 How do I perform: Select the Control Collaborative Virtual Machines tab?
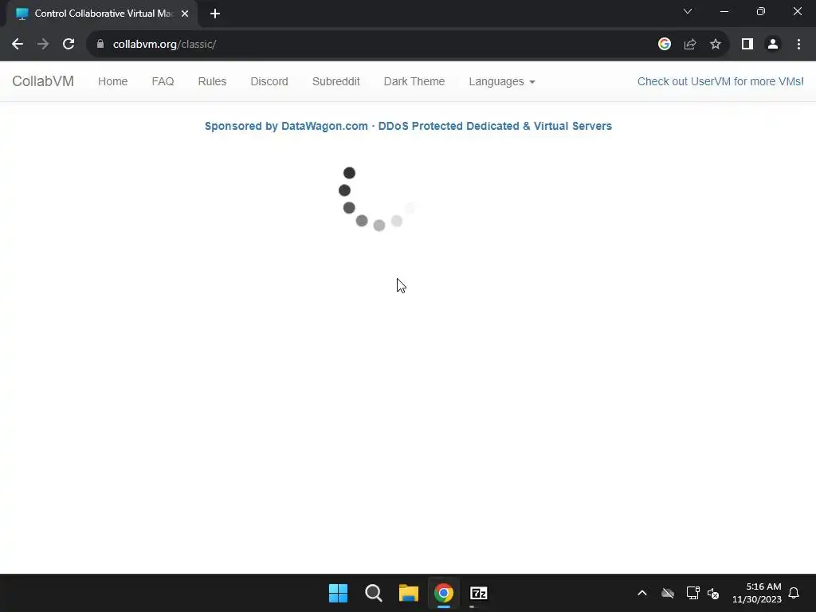(102, 14)
